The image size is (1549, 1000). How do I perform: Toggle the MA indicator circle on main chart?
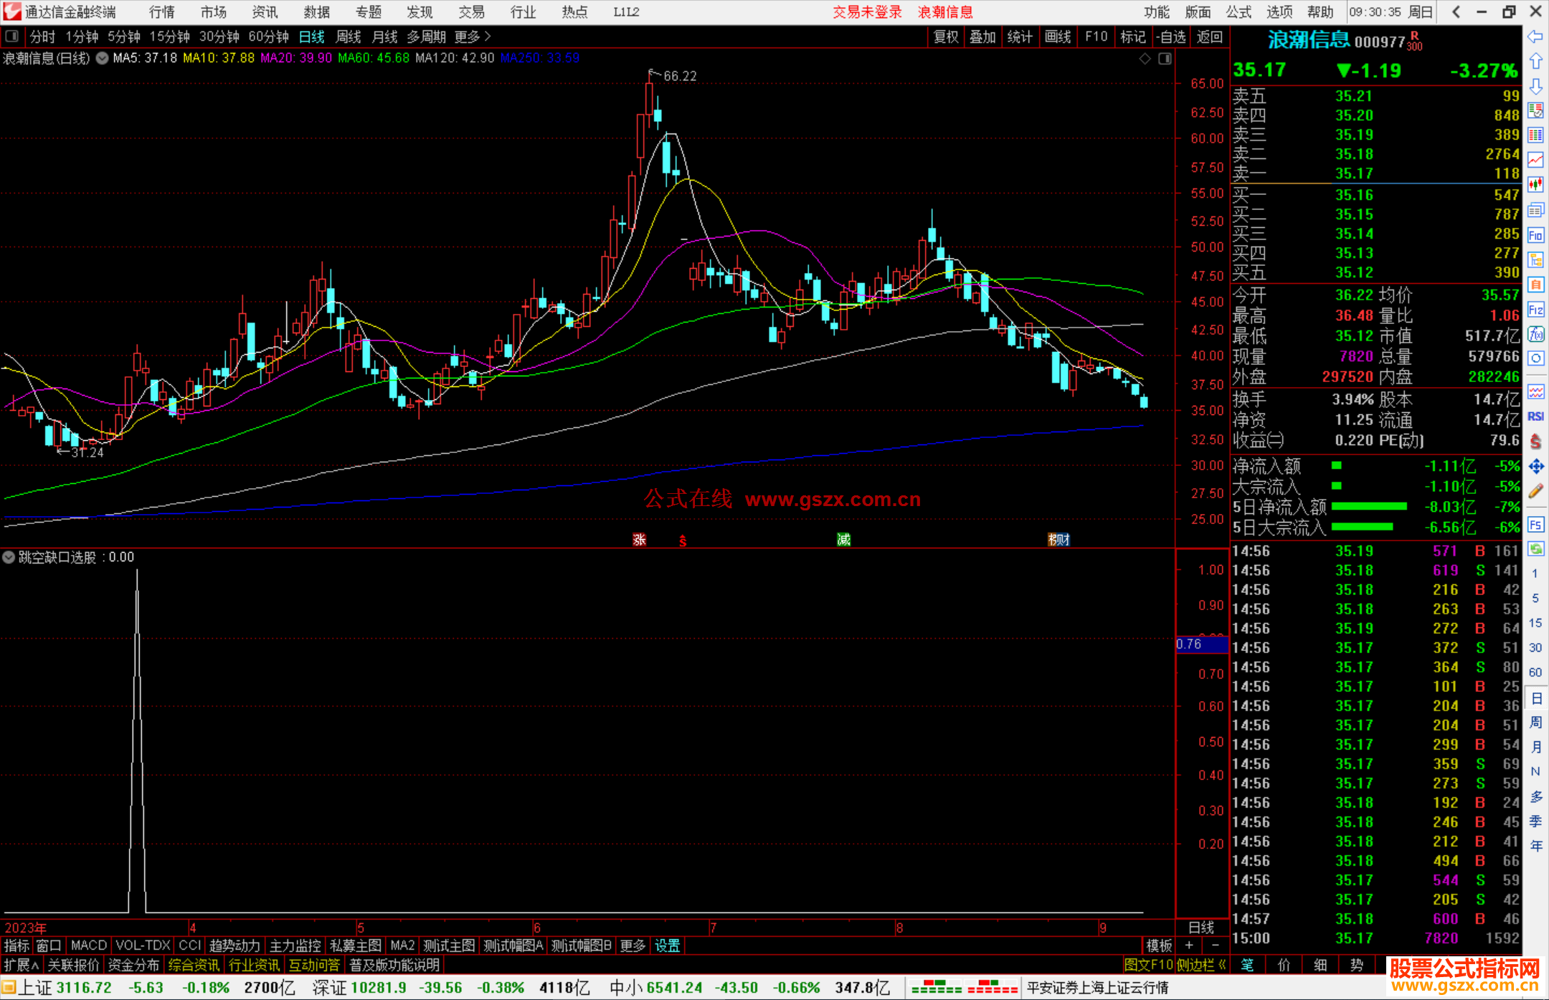pos(103,58)
